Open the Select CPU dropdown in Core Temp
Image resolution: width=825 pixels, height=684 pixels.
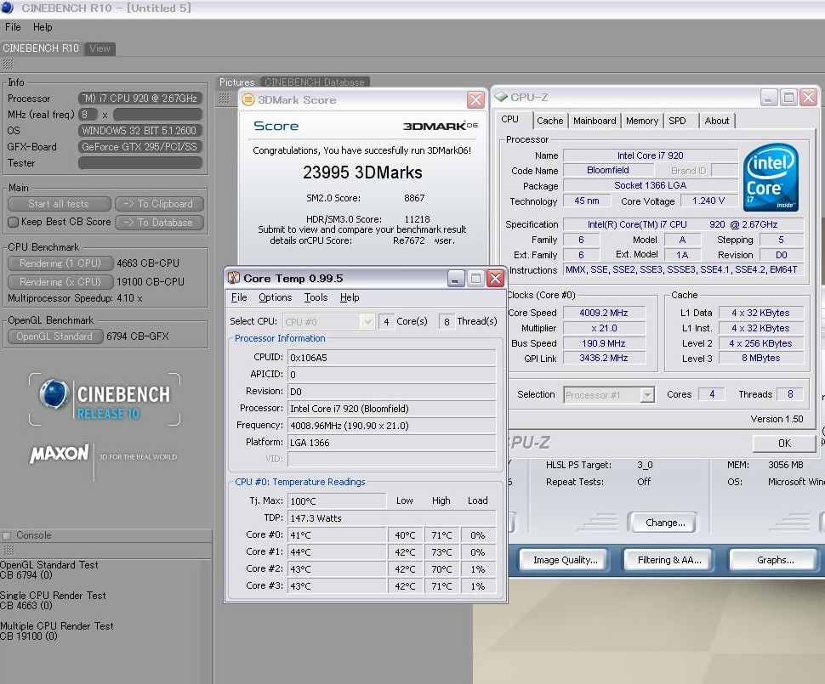367,321
